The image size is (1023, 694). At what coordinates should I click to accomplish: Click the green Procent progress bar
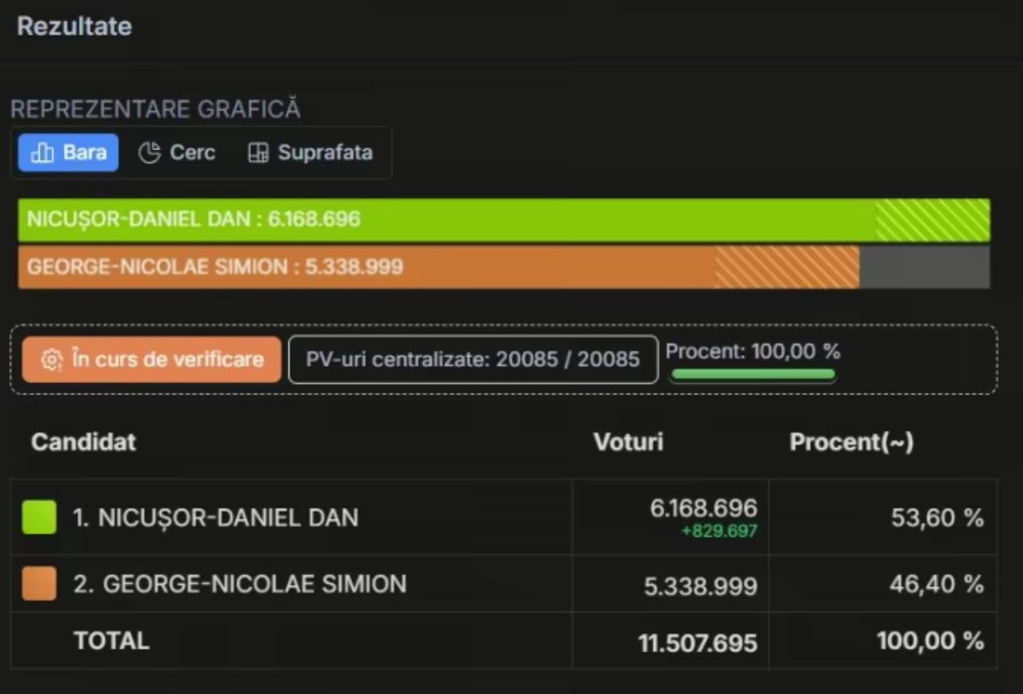point(753,374)
